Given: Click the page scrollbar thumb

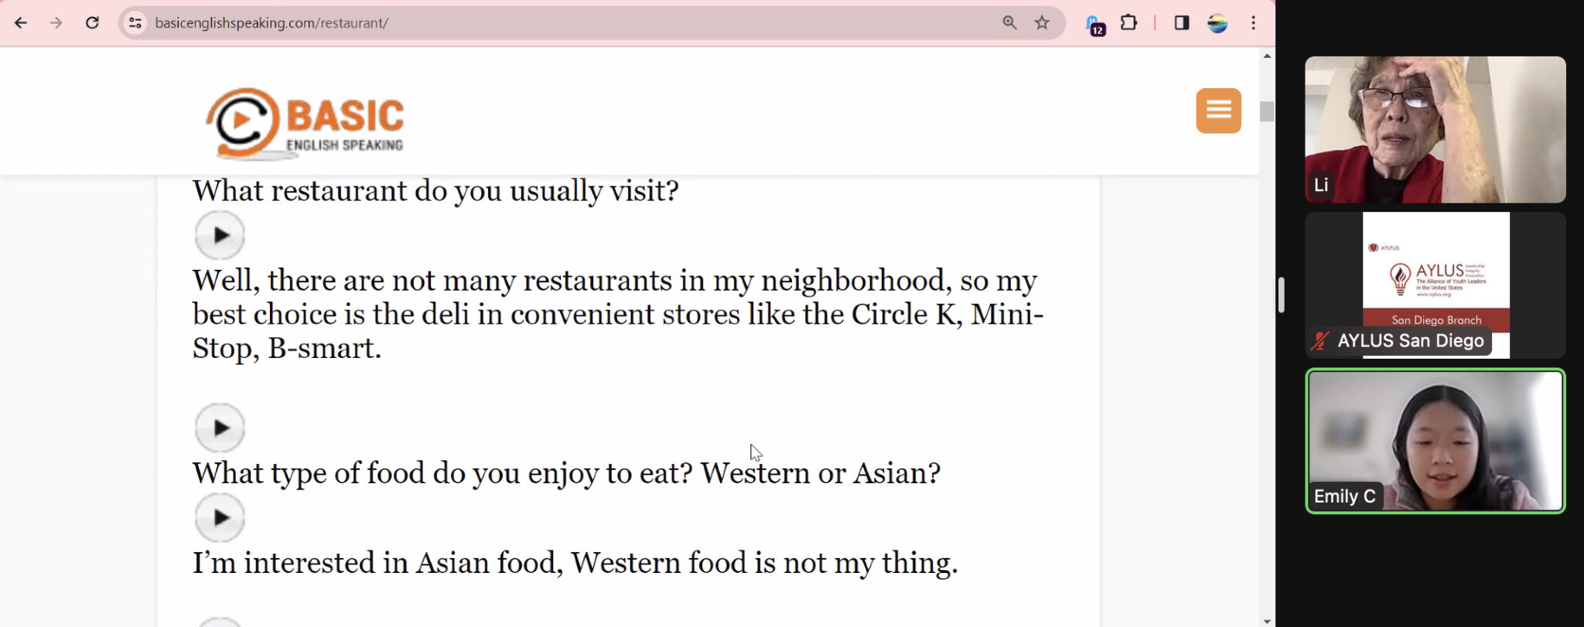Looking at the screenshot, I should [1266, 111].
